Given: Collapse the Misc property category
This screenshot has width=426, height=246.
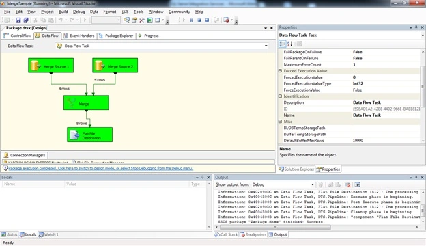Looking at the screenshot, I should click(280, 122).
